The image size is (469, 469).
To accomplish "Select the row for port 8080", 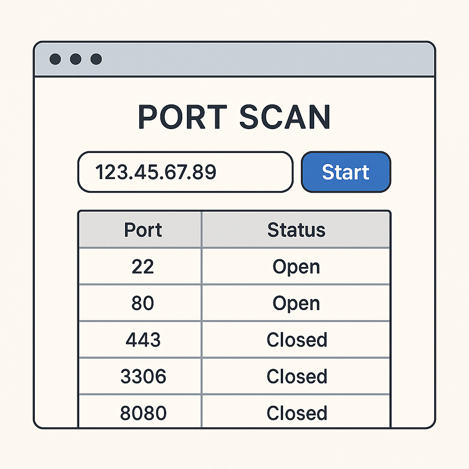I will coord(142,412).
